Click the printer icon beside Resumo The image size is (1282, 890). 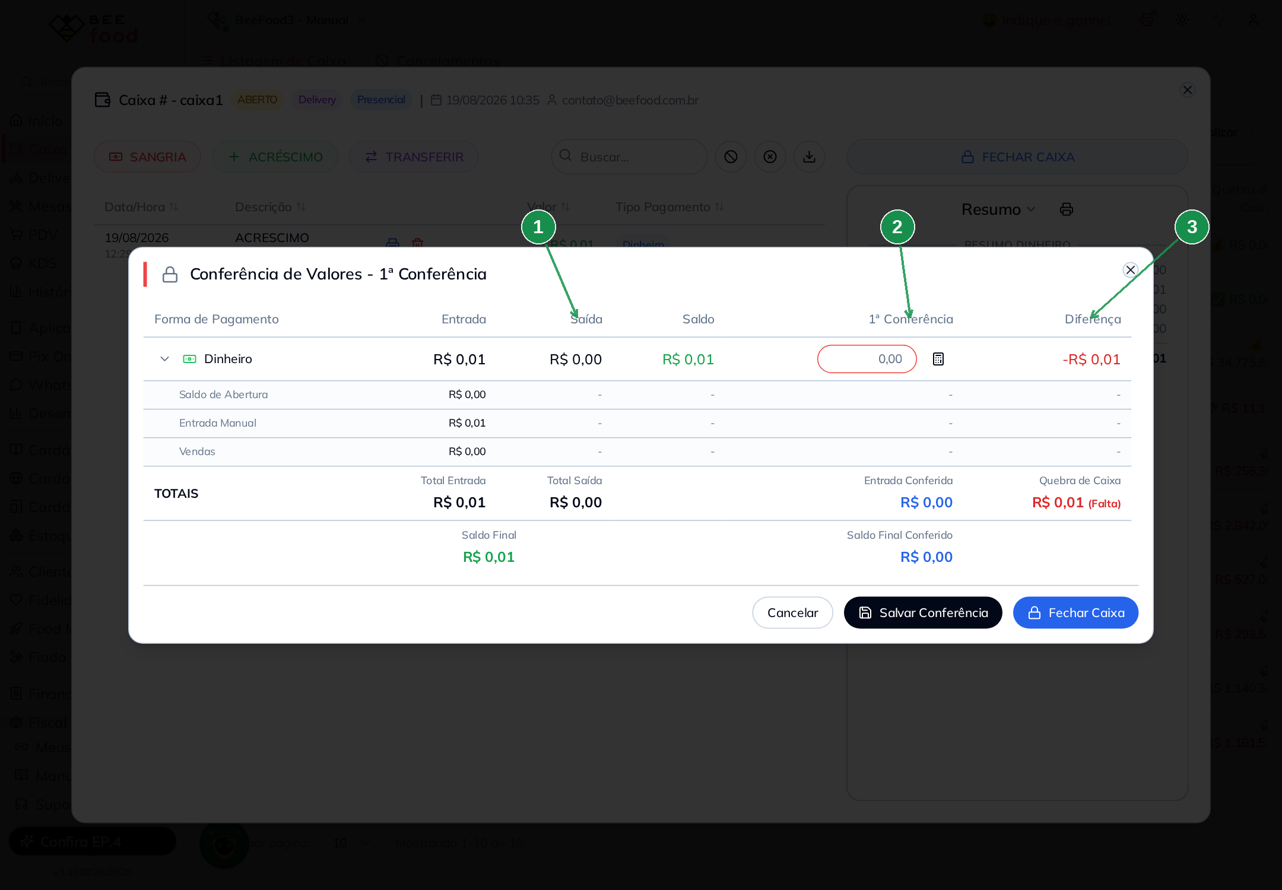(1066, 209)
